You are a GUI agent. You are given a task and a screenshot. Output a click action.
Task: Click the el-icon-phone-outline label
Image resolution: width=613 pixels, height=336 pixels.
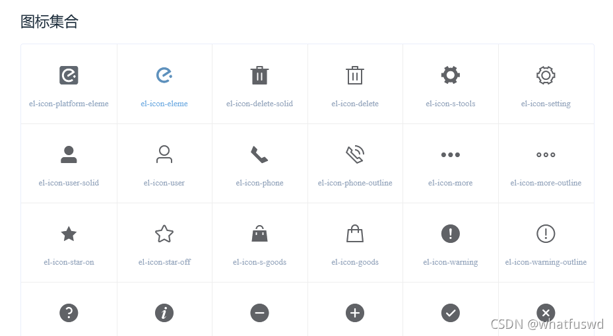[x=355, y=183]
